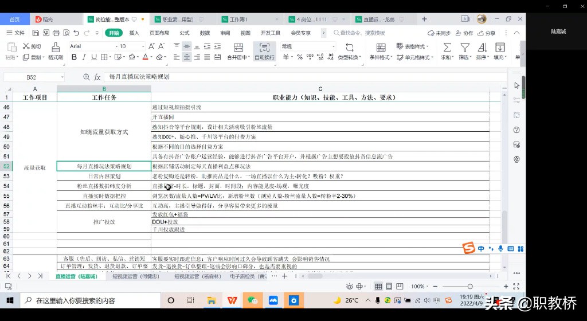This screenshot has height=321, width=587.
Task: Decrease font size with A- icon
Action: (x=161, y=46)
